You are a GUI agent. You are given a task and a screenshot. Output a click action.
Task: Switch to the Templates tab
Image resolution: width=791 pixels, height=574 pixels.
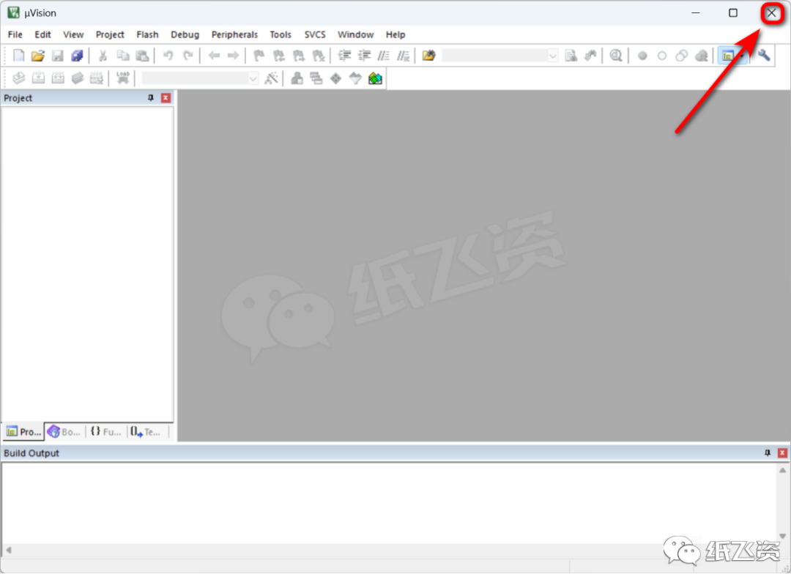(x=146, y=432)
